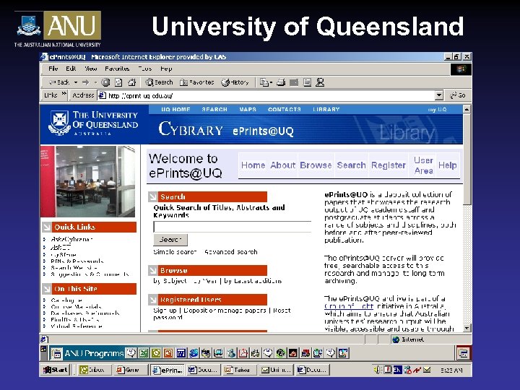The width and height of the screenshot is (520, 390).
Task: Open the File menu
Action: (53, 69)
